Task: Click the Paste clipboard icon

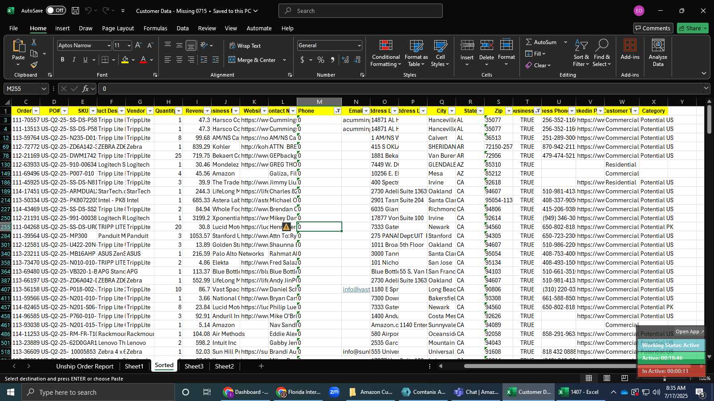Action: coord(18,46)
